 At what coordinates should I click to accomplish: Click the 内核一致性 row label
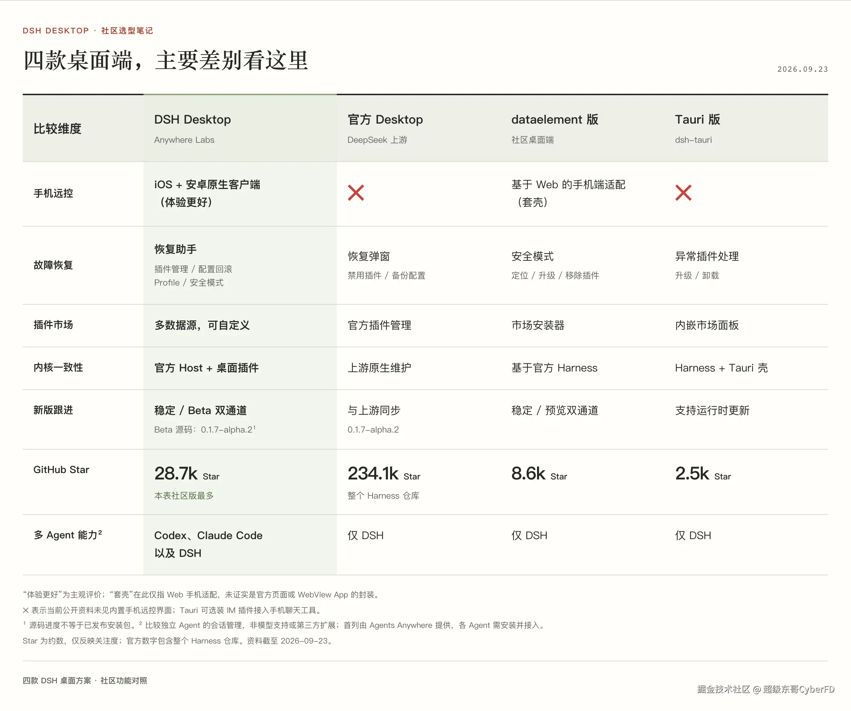(58, 368)
